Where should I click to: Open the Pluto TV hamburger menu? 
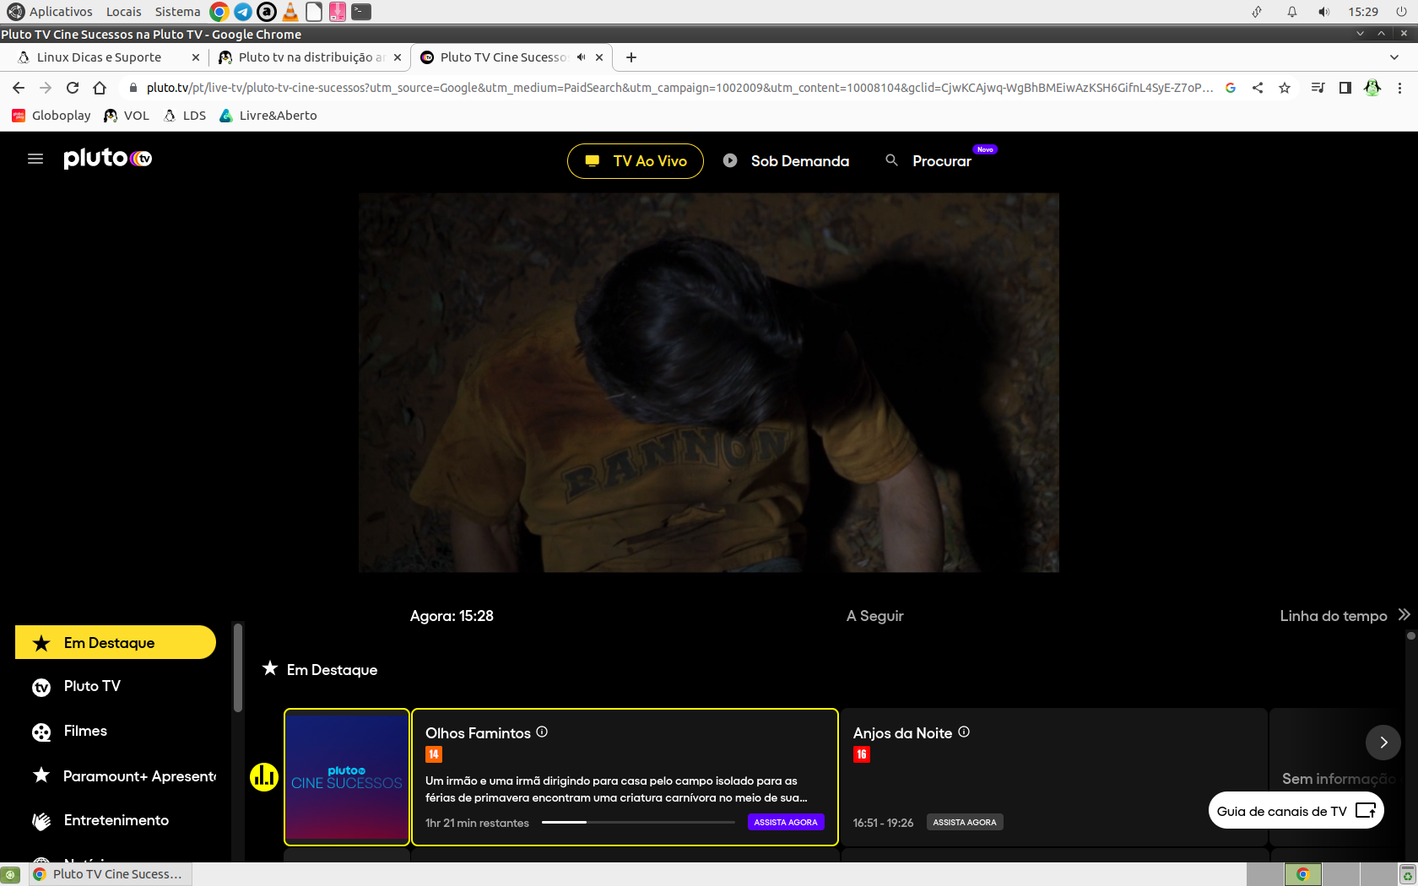(x=35, y=159)
